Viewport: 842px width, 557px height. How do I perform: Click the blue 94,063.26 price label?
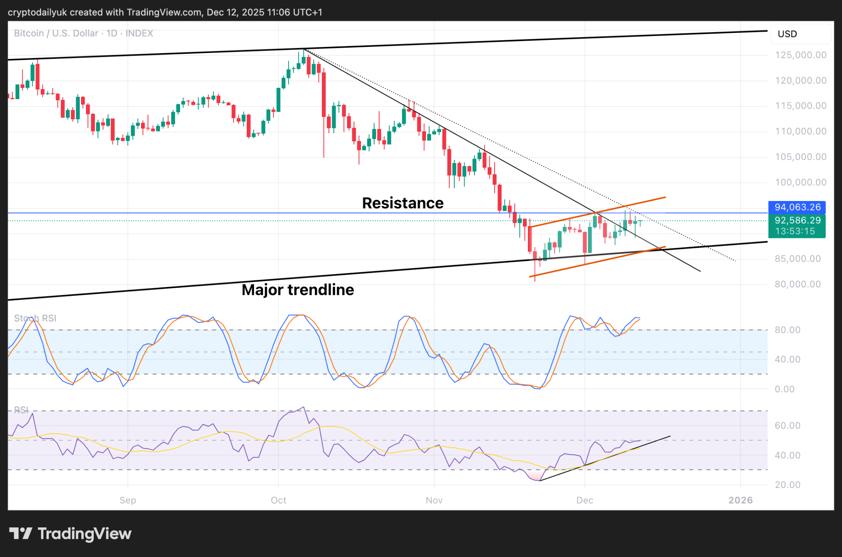[x=797, y=207]
